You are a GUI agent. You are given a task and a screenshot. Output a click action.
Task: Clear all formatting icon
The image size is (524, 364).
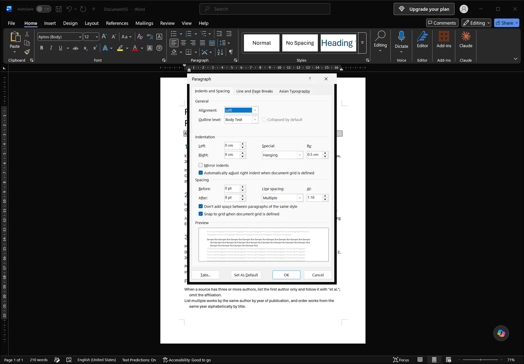pos(140,37)
